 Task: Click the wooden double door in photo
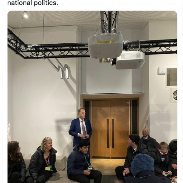[x=111, y=129]
